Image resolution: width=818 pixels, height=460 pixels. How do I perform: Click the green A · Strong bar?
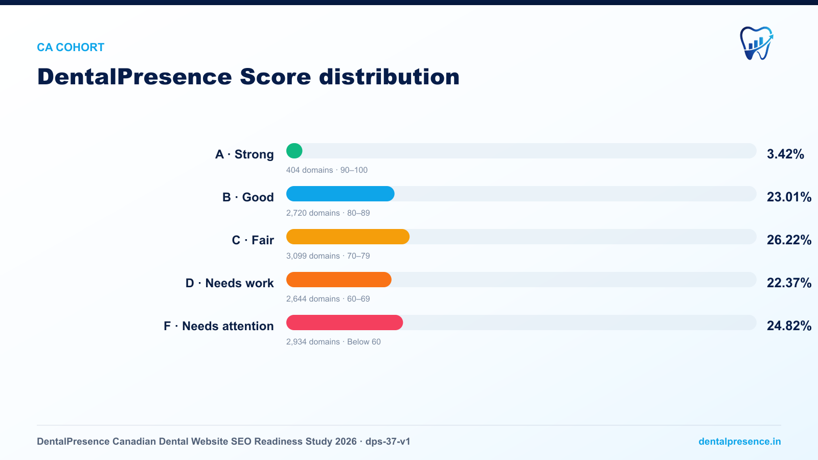tap(294, 151)
